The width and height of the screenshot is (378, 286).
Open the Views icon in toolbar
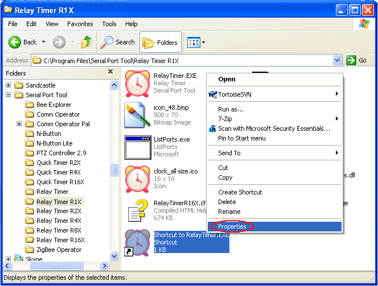point(194,43)
